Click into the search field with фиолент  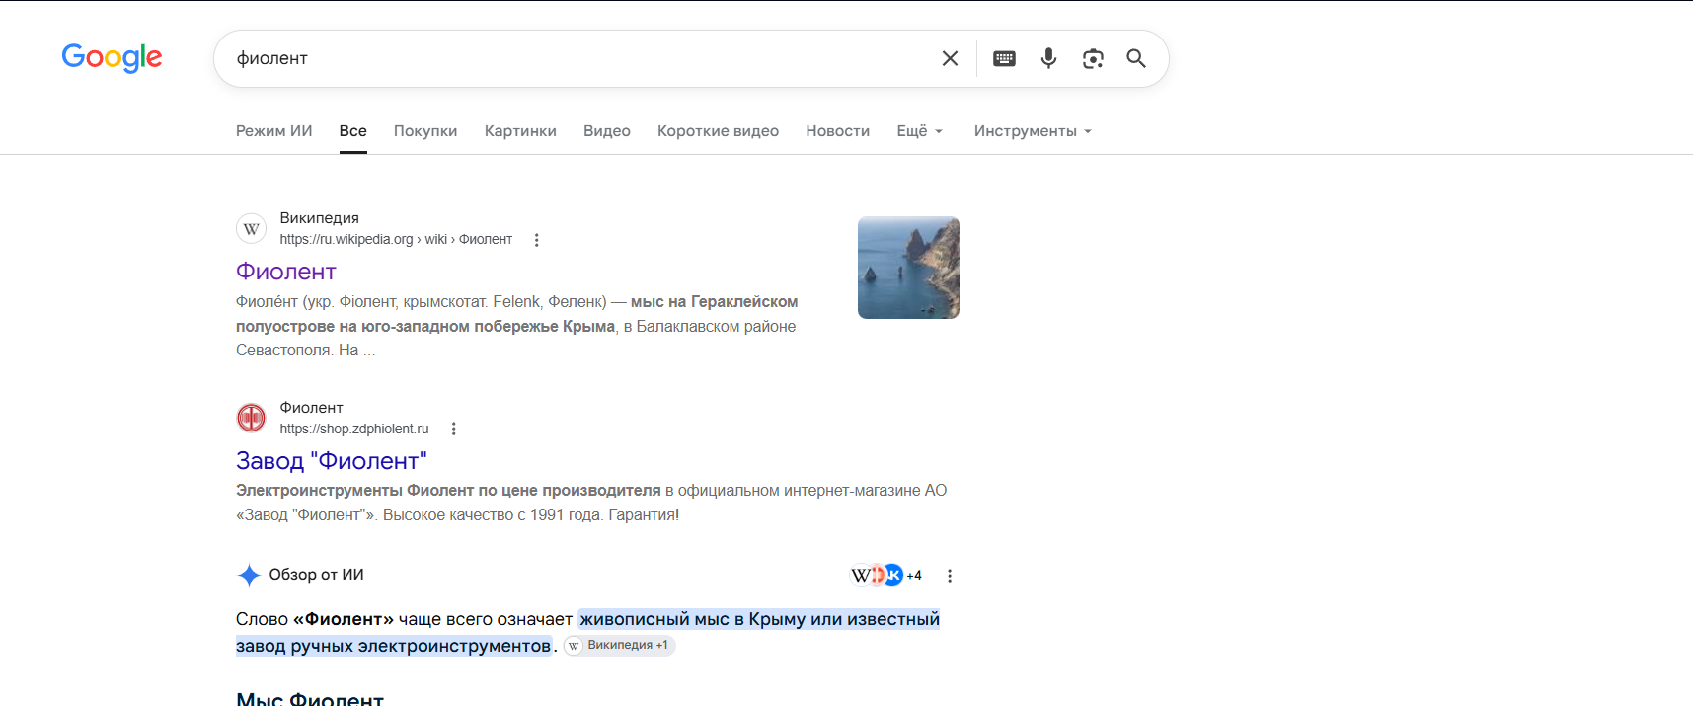(x=582, y=58)
